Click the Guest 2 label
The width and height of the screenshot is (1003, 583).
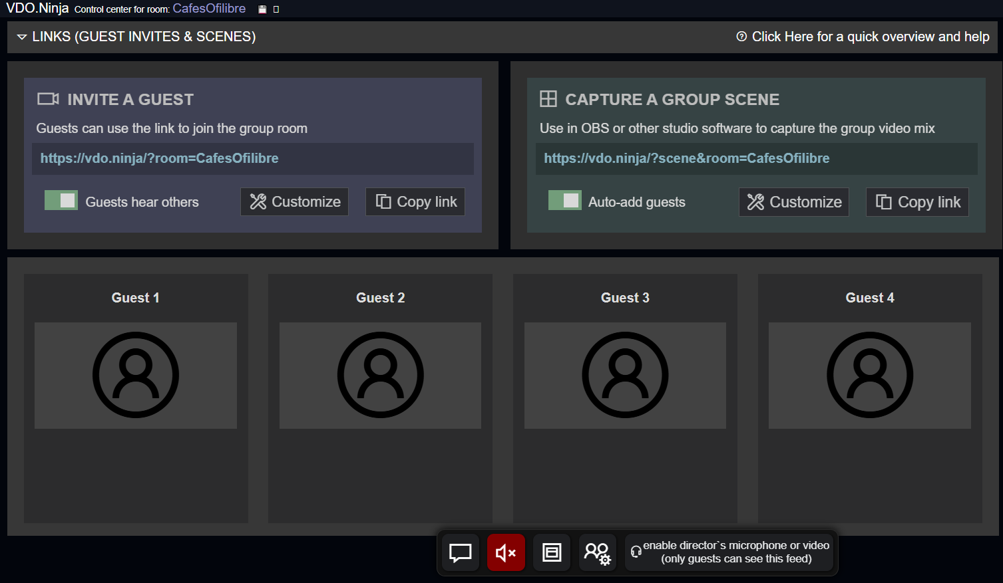(x=381, y=298)
